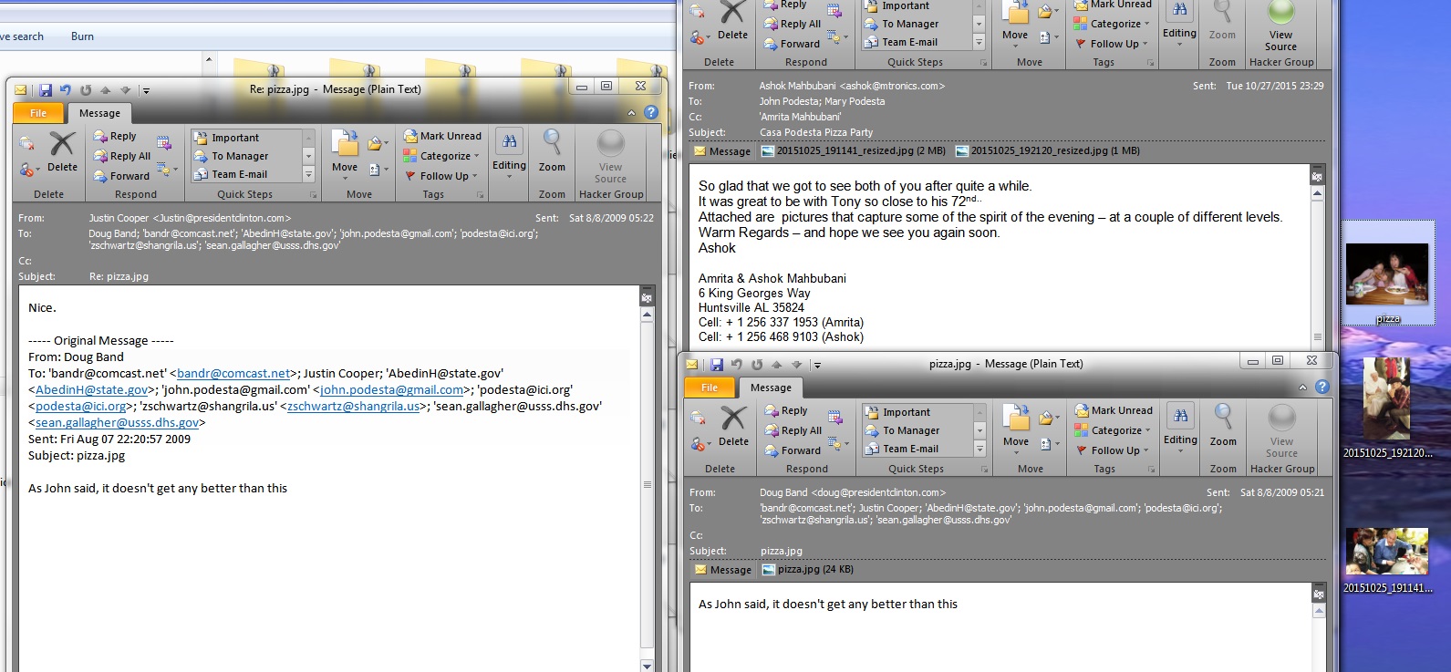Click the john.podesta@gmail.com link in the message body
The image size is (1451, 672).
391,390
